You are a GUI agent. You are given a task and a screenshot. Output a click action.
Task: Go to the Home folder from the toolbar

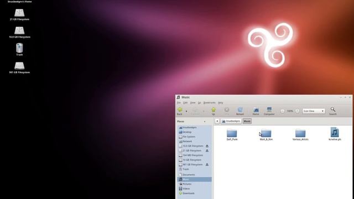pos(256,111)
